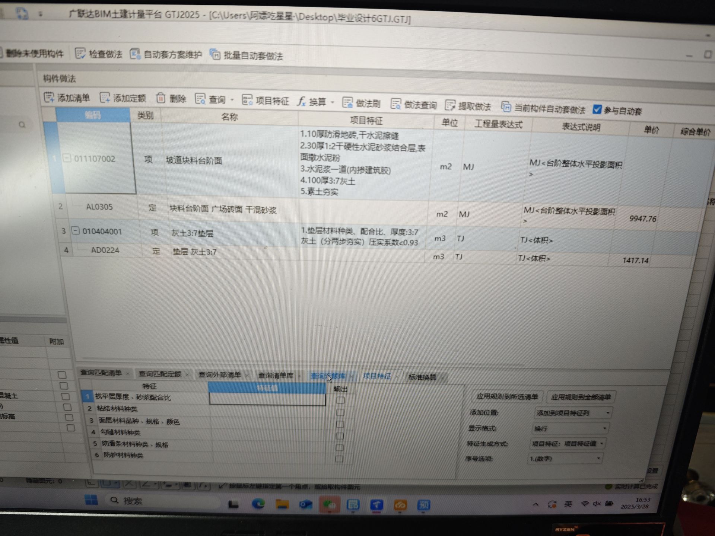The height and width of the screenshot is (536, 715).
Task: Click the 添加清单 toolbar icon
Action: 49,97
